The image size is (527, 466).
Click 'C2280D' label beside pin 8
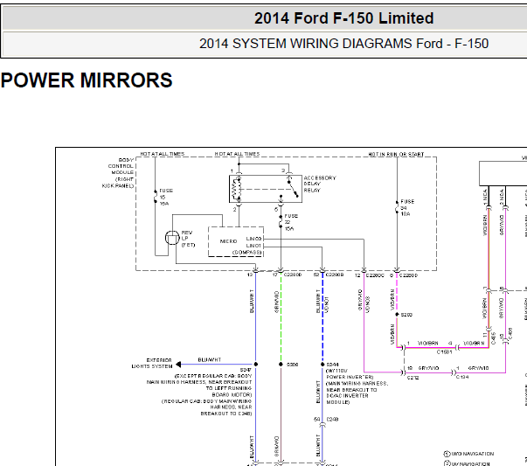tap(408, 275)
